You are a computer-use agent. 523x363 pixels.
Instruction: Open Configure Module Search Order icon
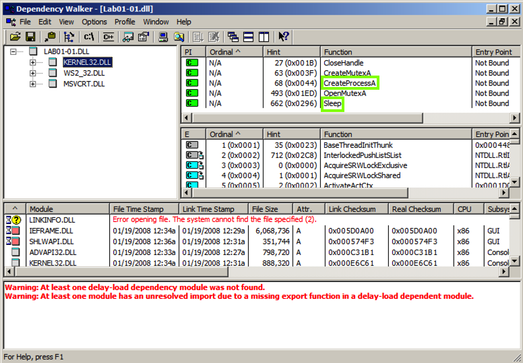coord(179,36)
